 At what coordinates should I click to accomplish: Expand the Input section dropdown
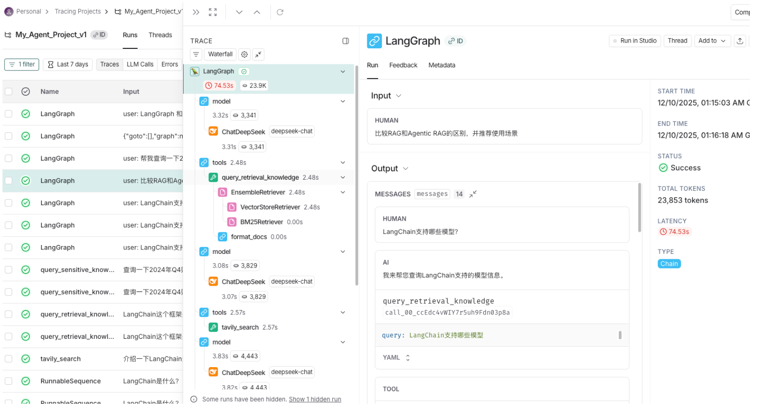pyautogui.click(x=399, y=96)
